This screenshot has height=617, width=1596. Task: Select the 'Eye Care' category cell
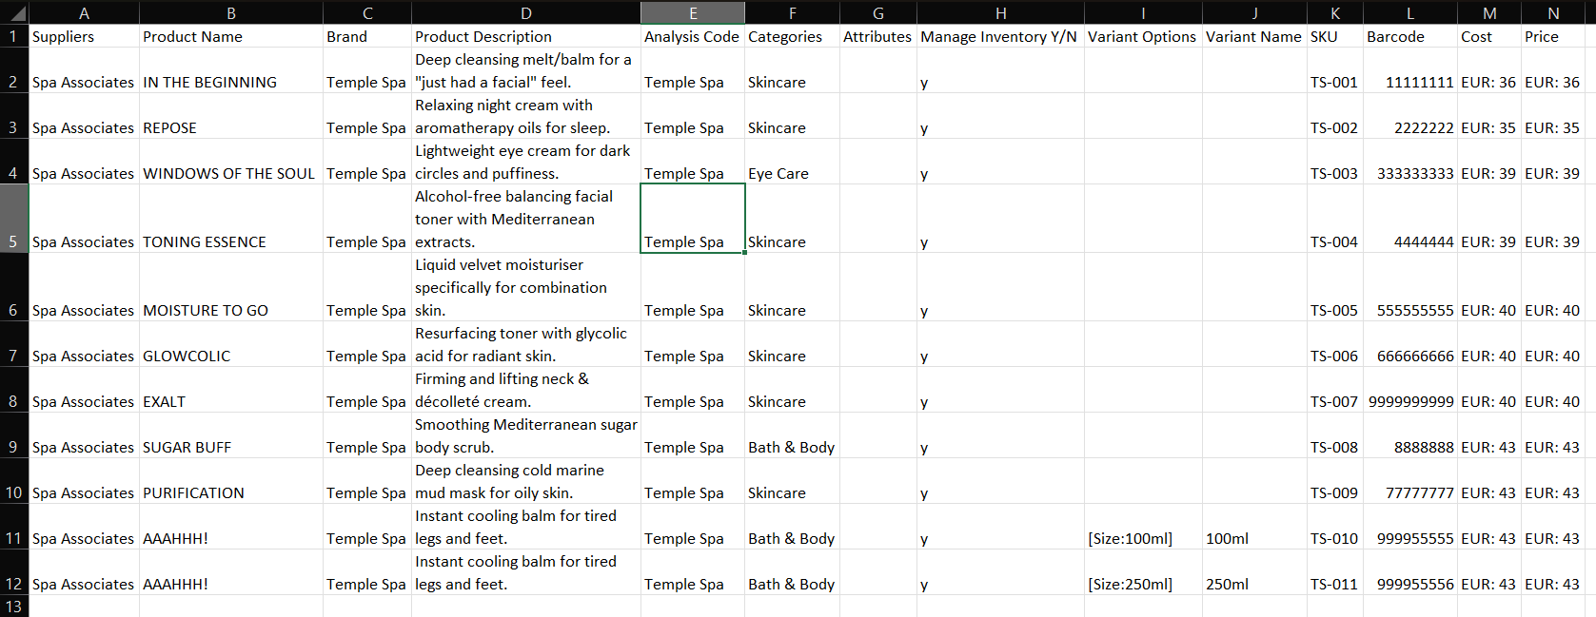point(793,162)
